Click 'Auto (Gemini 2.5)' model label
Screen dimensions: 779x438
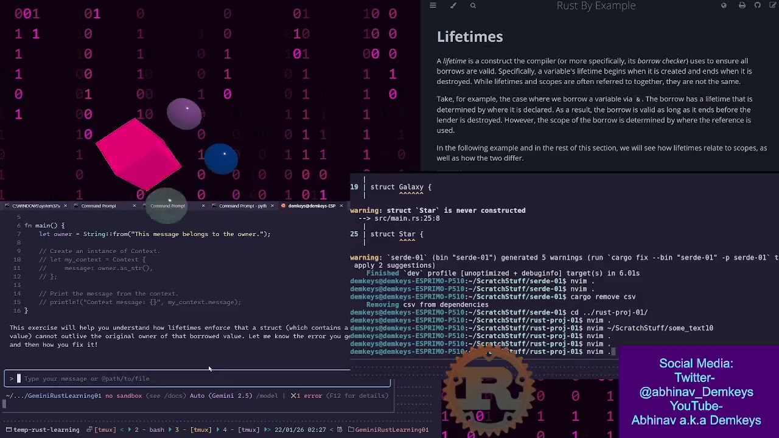tap(221, 395)
